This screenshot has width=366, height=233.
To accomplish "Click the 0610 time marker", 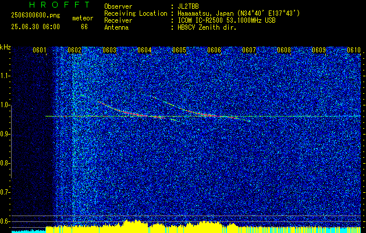I will (354, 50).
